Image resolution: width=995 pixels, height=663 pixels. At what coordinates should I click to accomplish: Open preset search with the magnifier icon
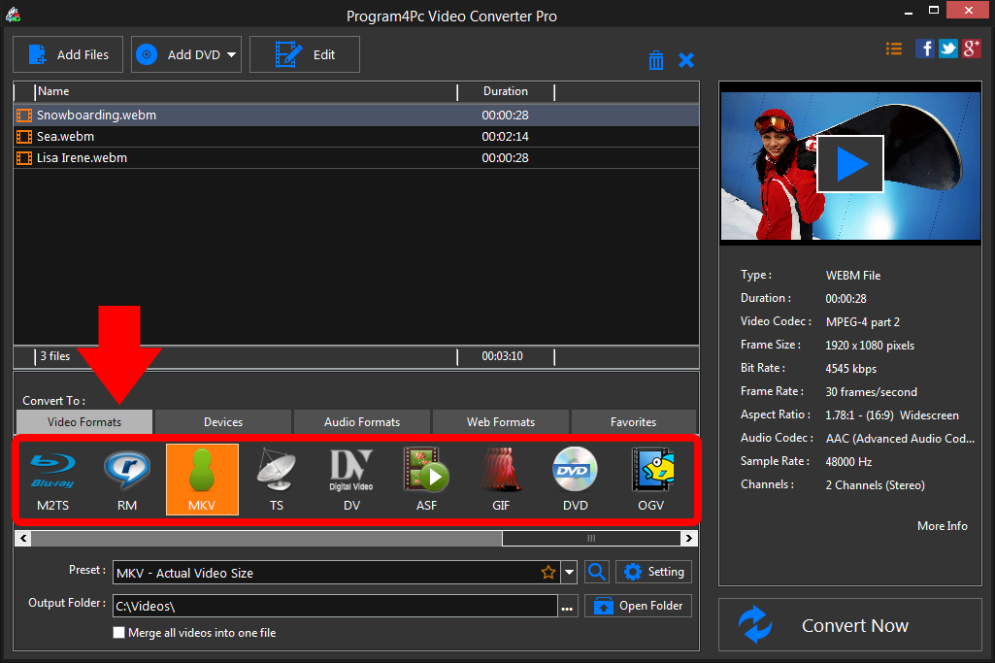click(x=597, y=572)
